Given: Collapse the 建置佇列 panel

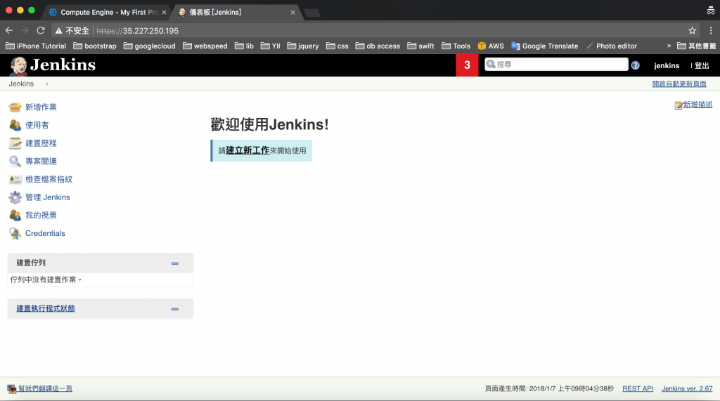Looking at the screenshot, I should click(175, 263).
